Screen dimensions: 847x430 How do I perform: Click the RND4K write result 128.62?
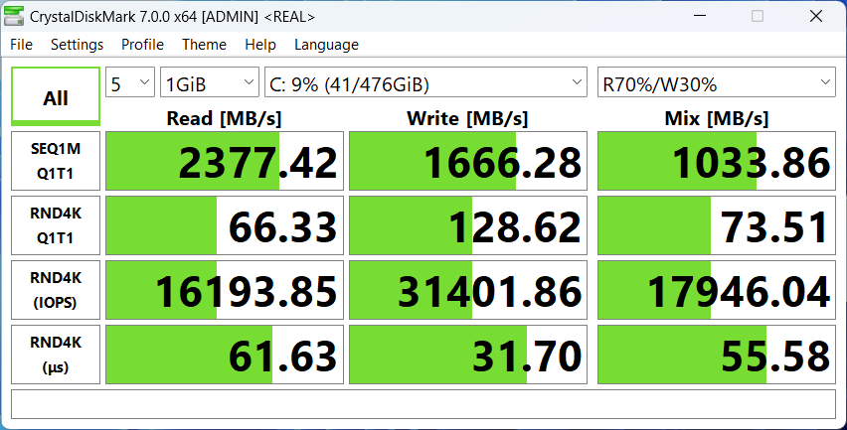pos(468,225)
